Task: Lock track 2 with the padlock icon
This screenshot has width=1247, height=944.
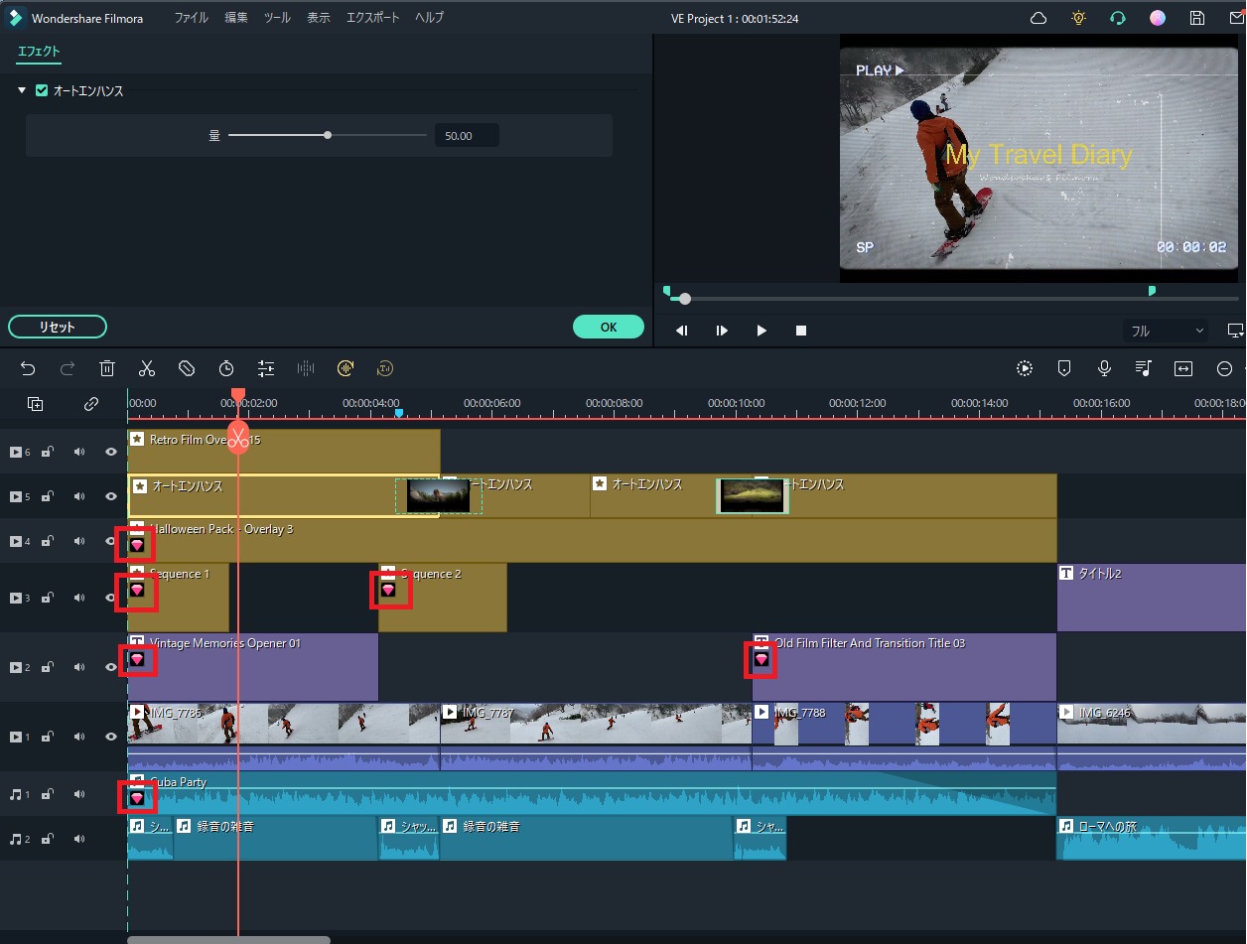Action: (x=47, y=667)
